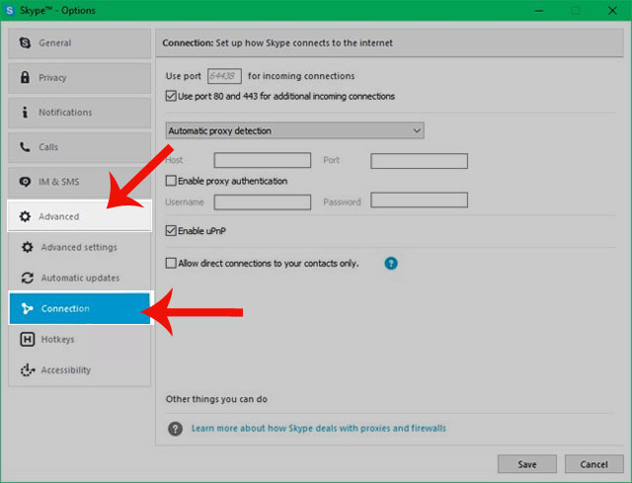Open the General options section

click(79, 43)
